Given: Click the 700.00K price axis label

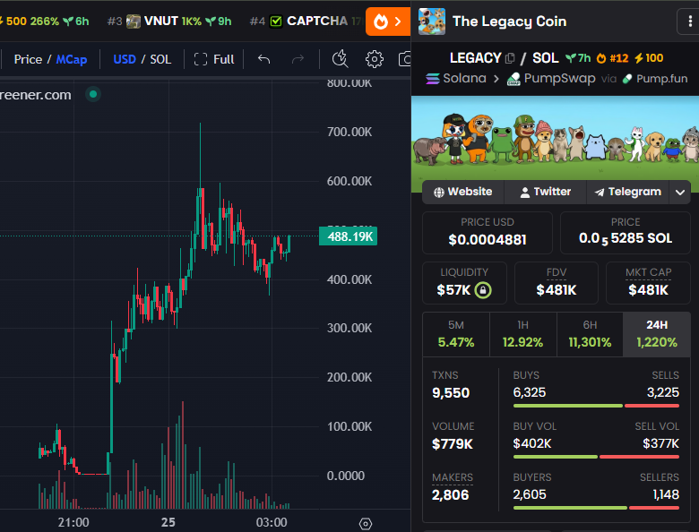Looking at the screenshot, I should click(x=349, y=132).
